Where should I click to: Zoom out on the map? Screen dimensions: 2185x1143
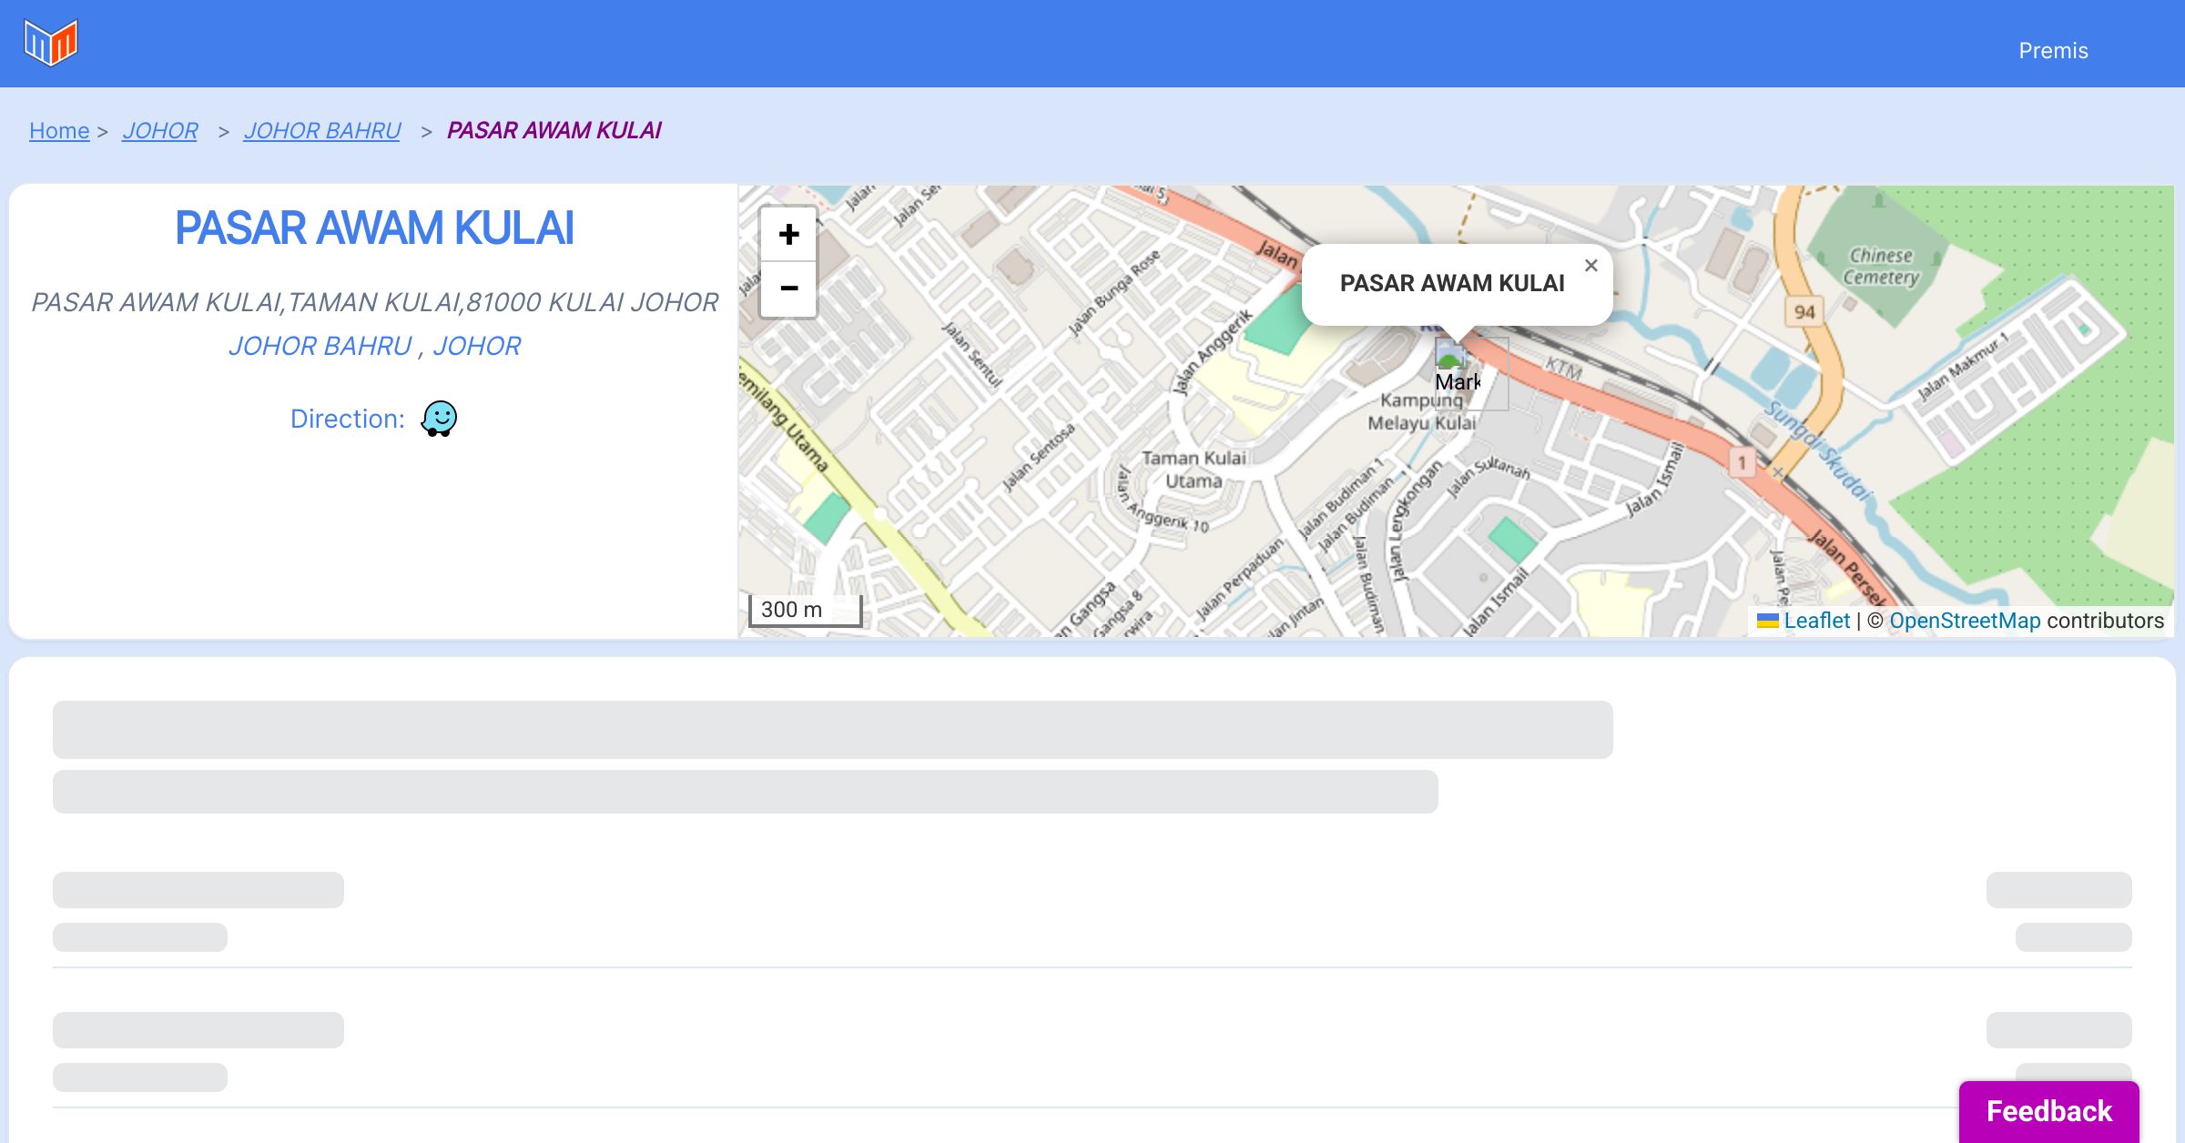click(788, 288)
